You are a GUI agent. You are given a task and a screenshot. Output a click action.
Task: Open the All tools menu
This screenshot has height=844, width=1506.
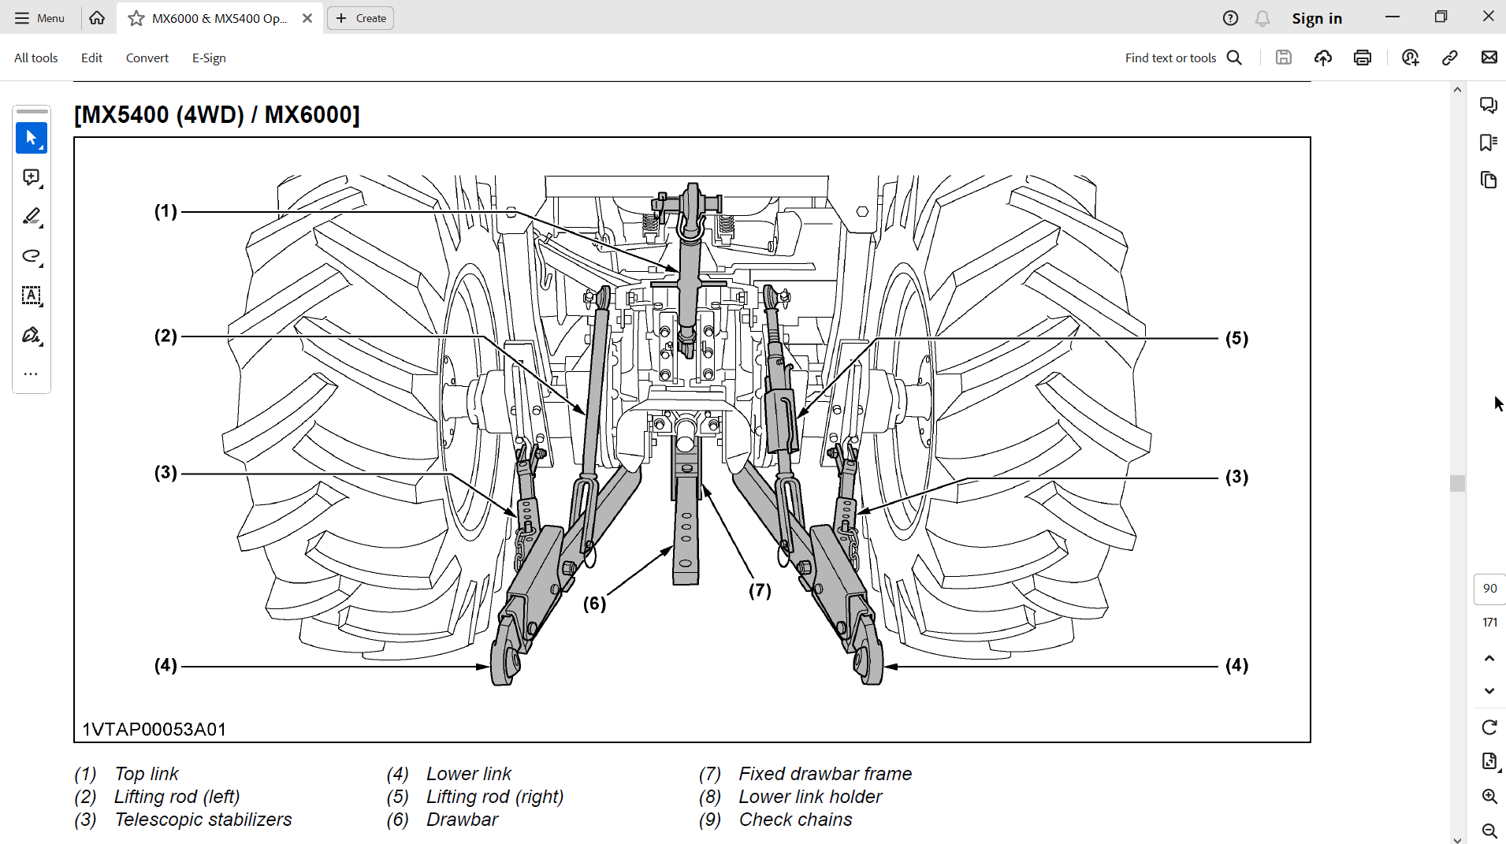click(x=36, y=58)
